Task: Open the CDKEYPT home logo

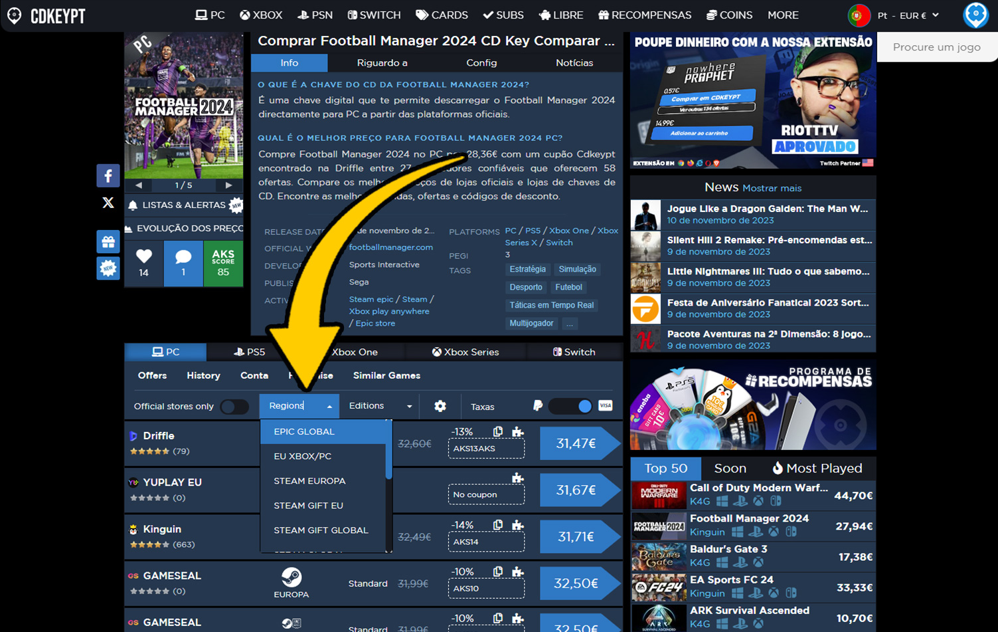Action: (x=46, y=15)
